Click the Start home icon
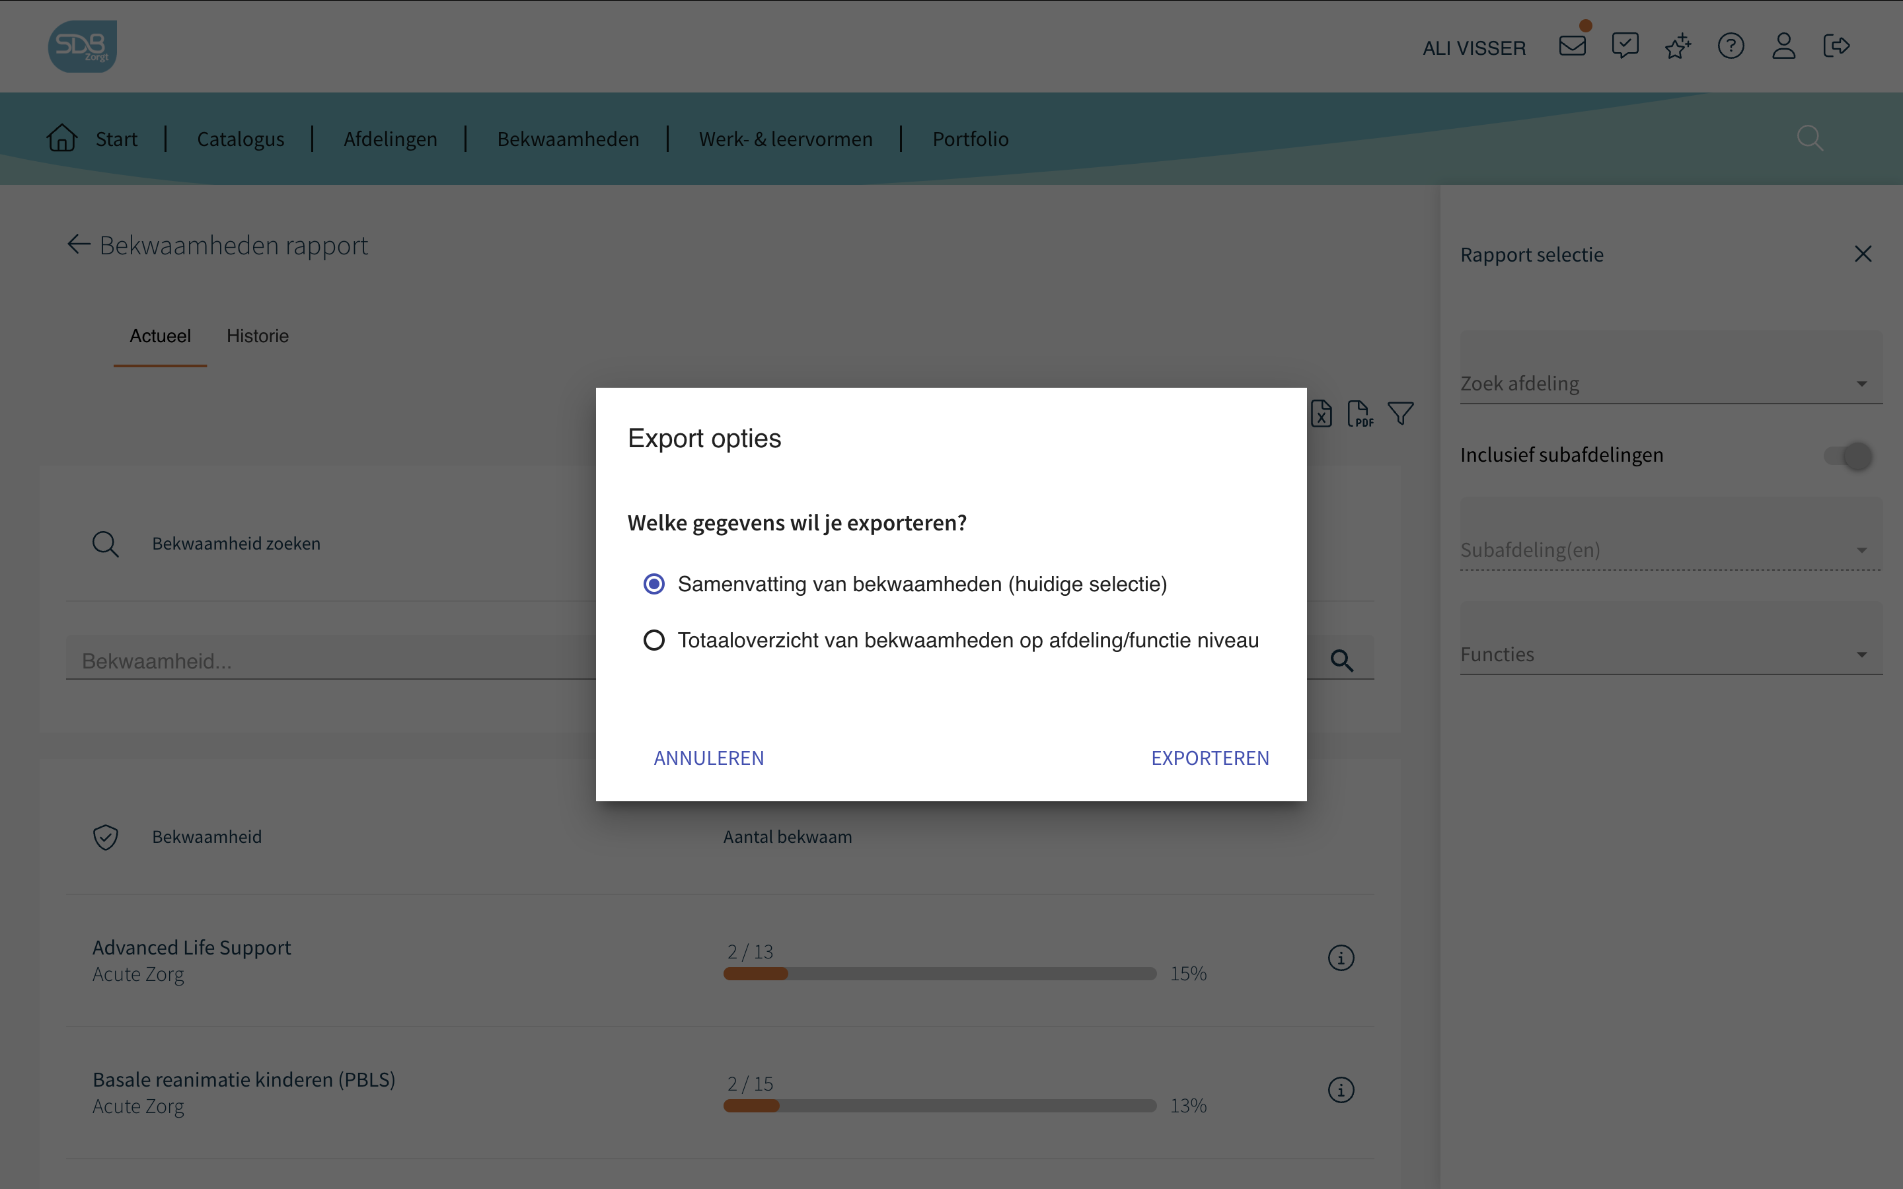Viewport: 1903px width, 1189px height. (x=62, y=139)
